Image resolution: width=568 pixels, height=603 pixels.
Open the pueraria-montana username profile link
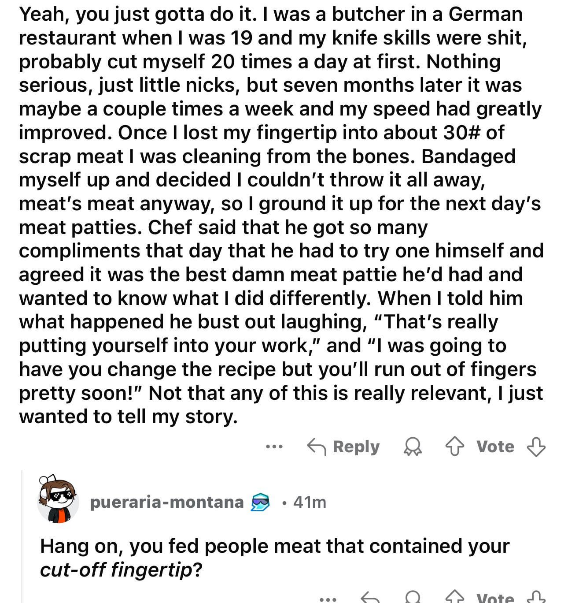167,502
